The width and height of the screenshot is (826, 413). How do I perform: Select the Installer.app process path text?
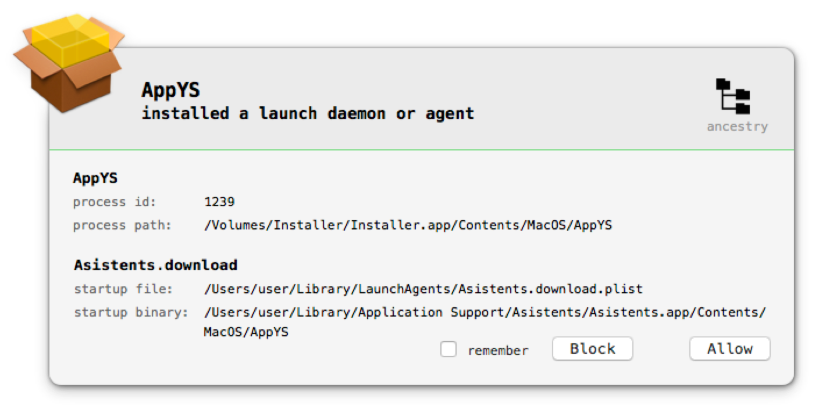click(408, 225)
